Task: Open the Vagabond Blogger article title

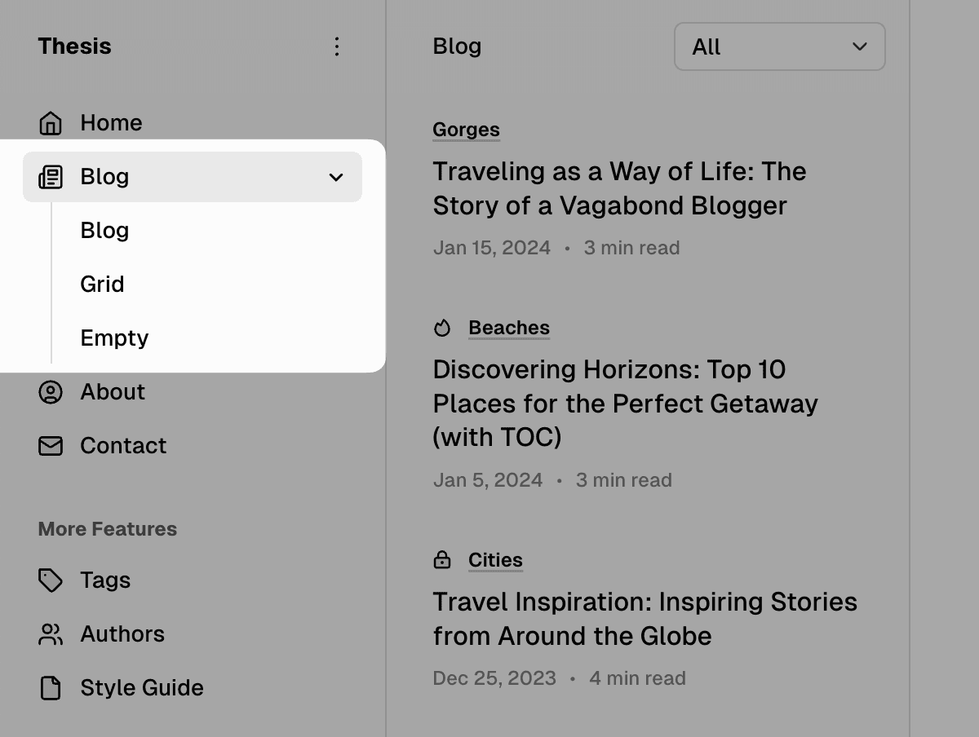Action: coord(619,188)
